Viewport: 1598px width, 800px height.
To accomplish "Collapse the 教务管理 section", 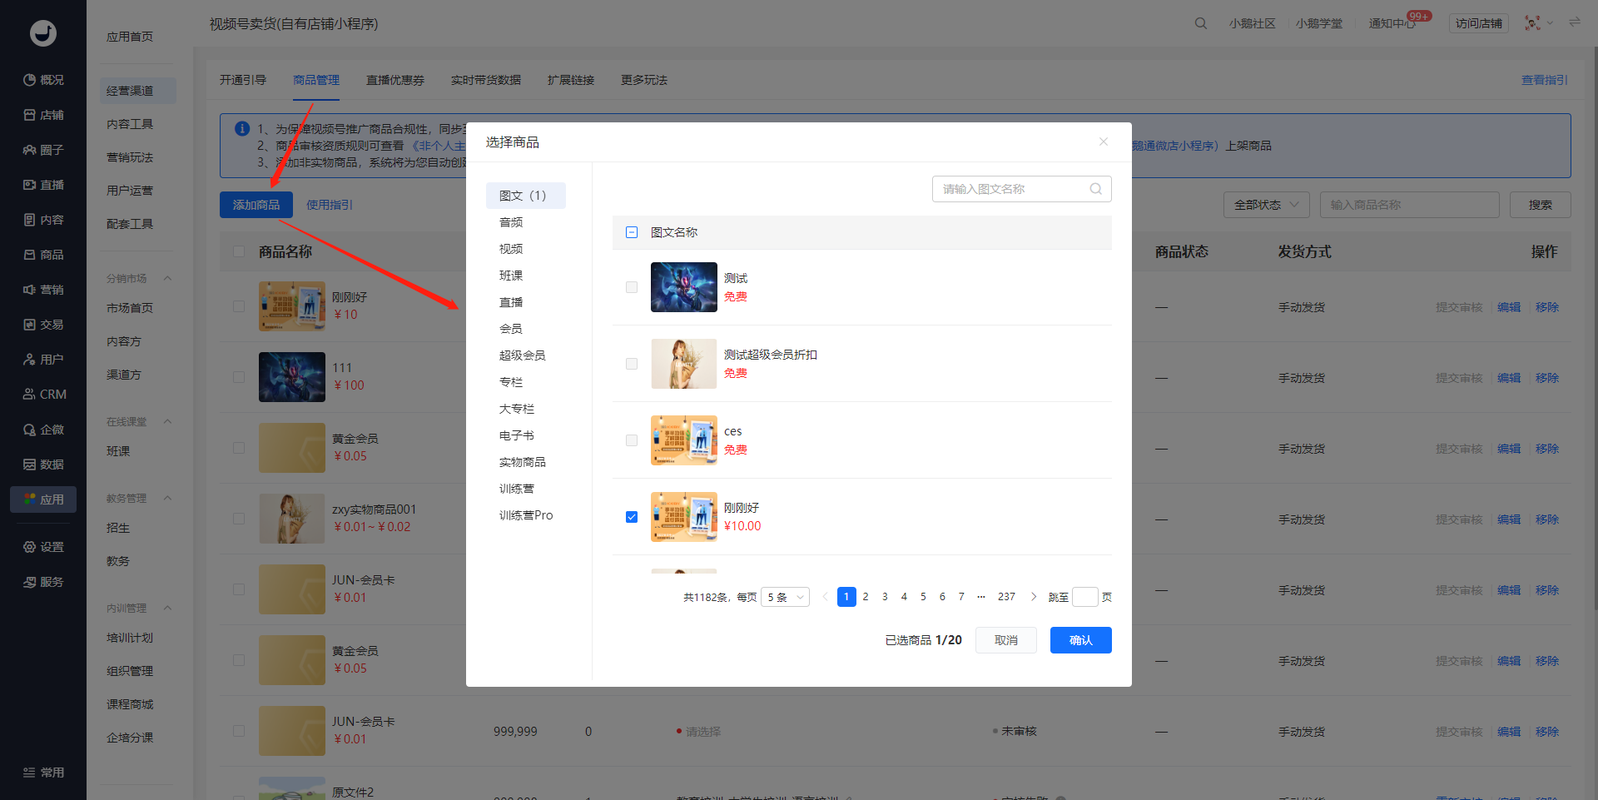I will tap(167, 498).
